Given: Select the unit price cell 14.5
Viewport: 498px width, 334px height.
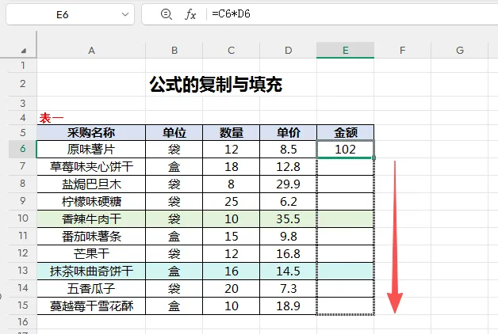Looking at the screenshot, I should [289, 271].
